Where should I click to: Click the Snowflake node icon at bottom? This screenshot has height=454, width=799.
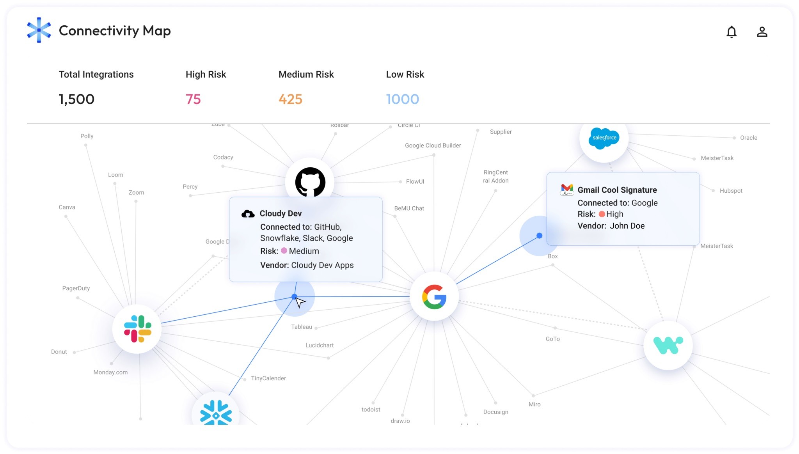pyautogui.click(x=216, y=415)
